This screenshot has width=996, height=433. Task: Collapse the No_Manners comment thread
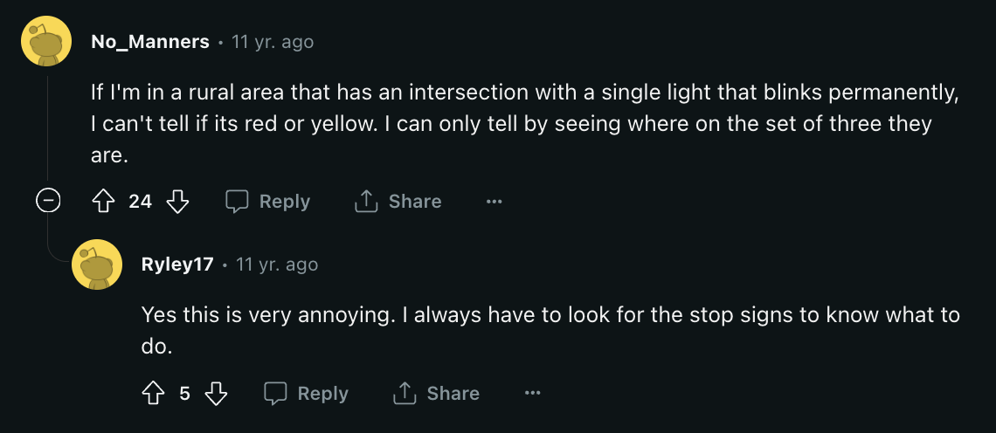coord(48,202)
